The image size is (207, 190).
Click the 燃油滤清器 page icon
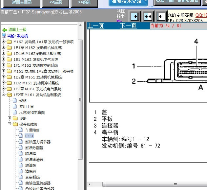click(x=21, y=159)
